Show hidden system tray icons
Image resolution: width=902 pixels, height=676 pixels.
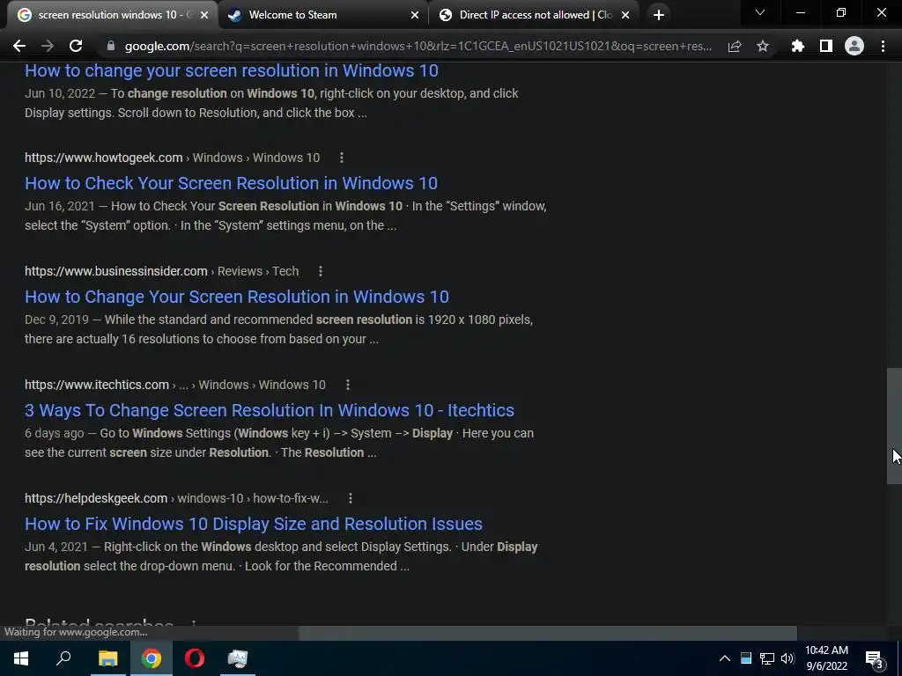725,658
